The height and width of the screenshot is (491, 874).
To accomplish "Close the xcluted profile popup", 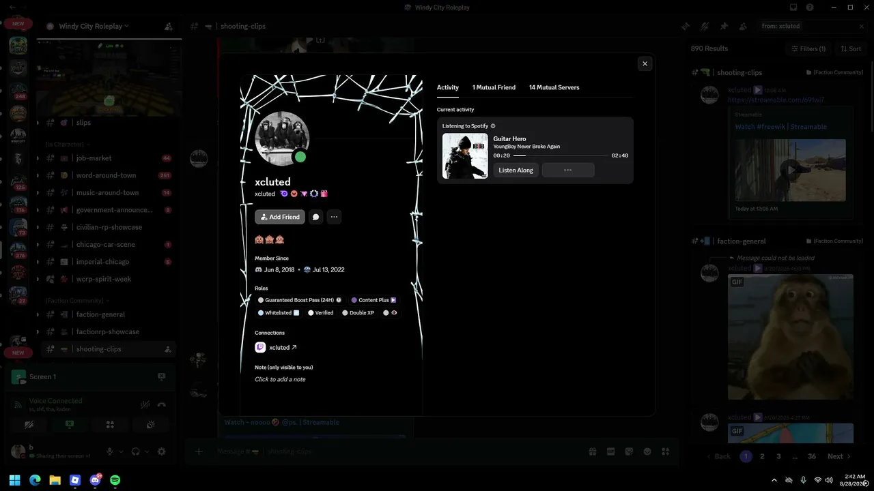I will [x=645, y=63].
